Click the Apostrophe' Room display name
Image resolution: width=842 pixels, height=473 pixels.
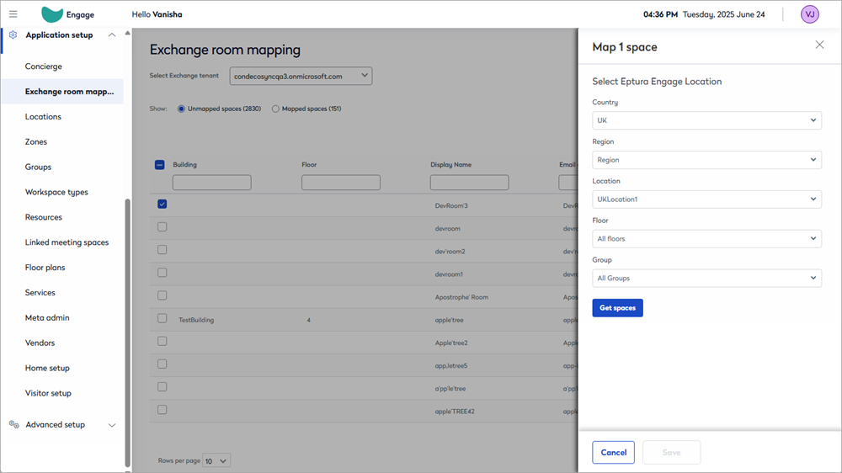[461, 297]
